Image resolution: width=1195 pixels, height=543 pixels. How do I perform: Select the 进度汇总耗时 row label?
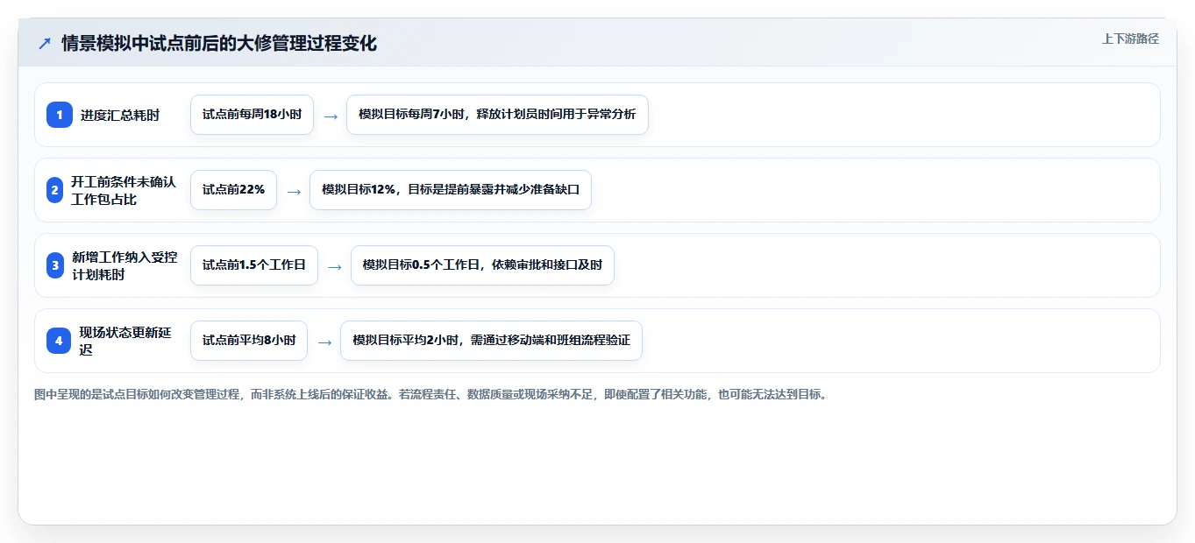pos(120,115)
